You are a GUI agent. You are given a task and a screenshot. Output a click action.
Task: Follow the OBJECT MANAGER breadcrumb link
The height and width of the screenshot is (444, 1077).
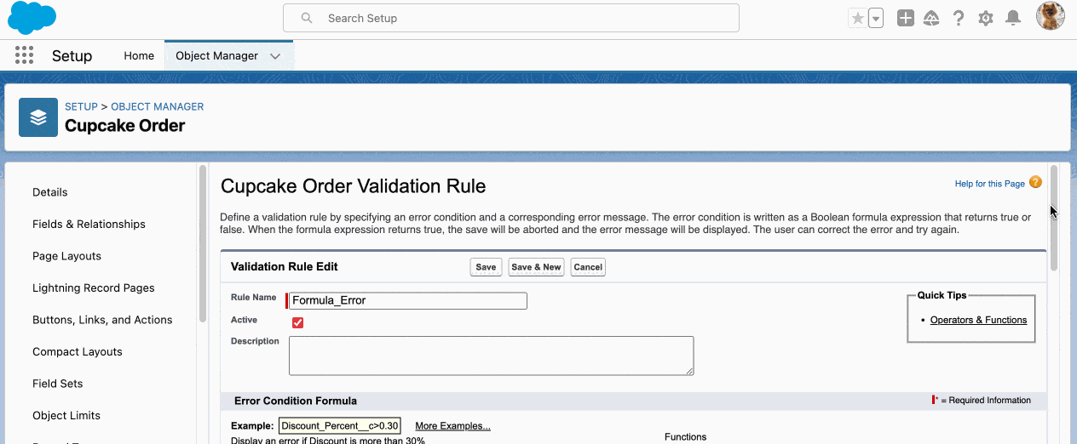point(158,106)
